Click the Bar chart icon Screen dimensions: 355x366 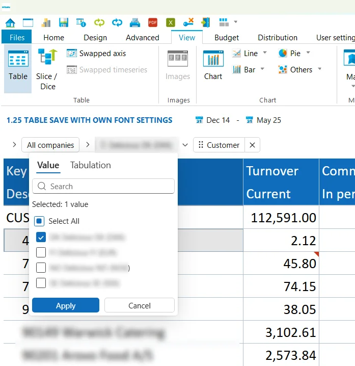(x=236, y=69)
